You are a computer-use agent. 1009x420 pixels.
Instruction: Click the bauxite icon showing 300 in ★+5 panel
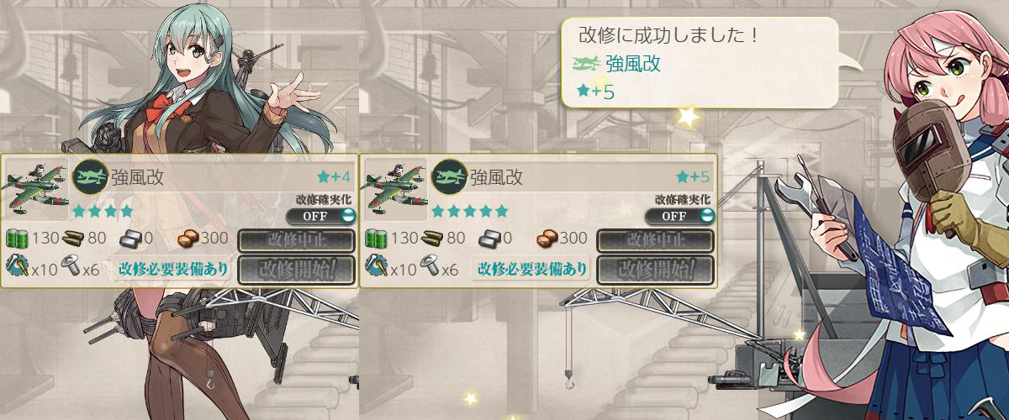547,238
